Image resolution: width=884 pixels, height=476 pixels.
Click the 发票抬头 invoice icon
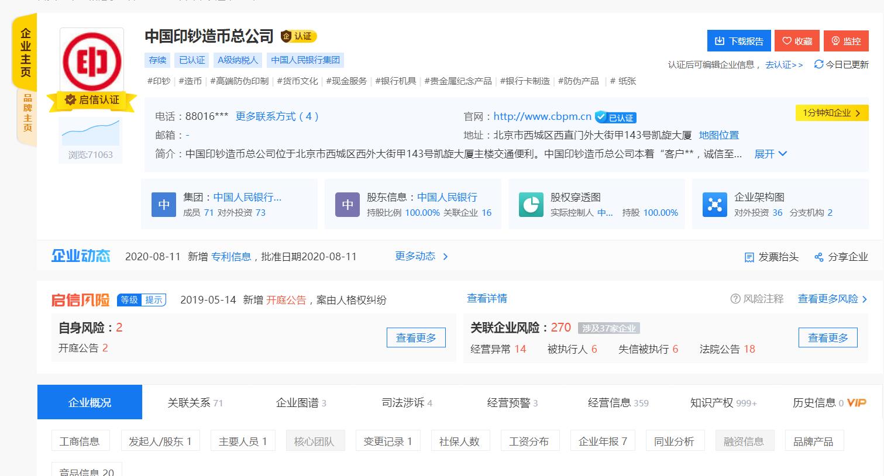[749, 257]
